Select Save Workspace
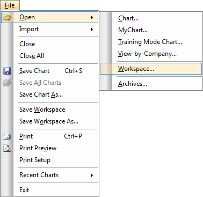 49,110
